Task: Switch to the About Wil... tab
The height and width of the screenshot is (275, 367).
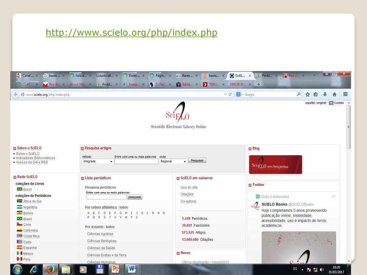Action: 80,85
